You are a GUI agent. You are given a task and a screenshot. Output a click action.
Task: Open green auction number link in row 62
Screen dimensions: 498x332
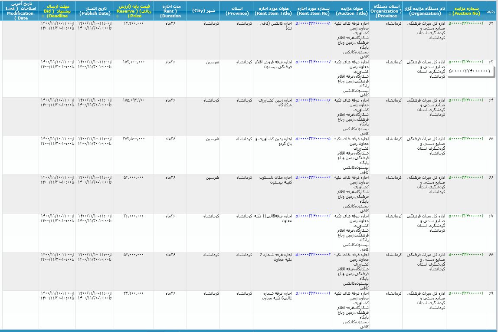tap(465, 23)
